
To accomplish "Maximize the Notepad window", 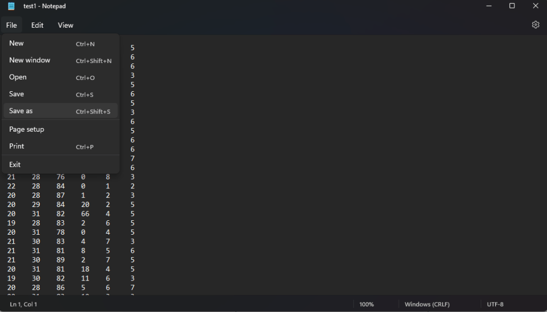I will [x=512, y=6].
